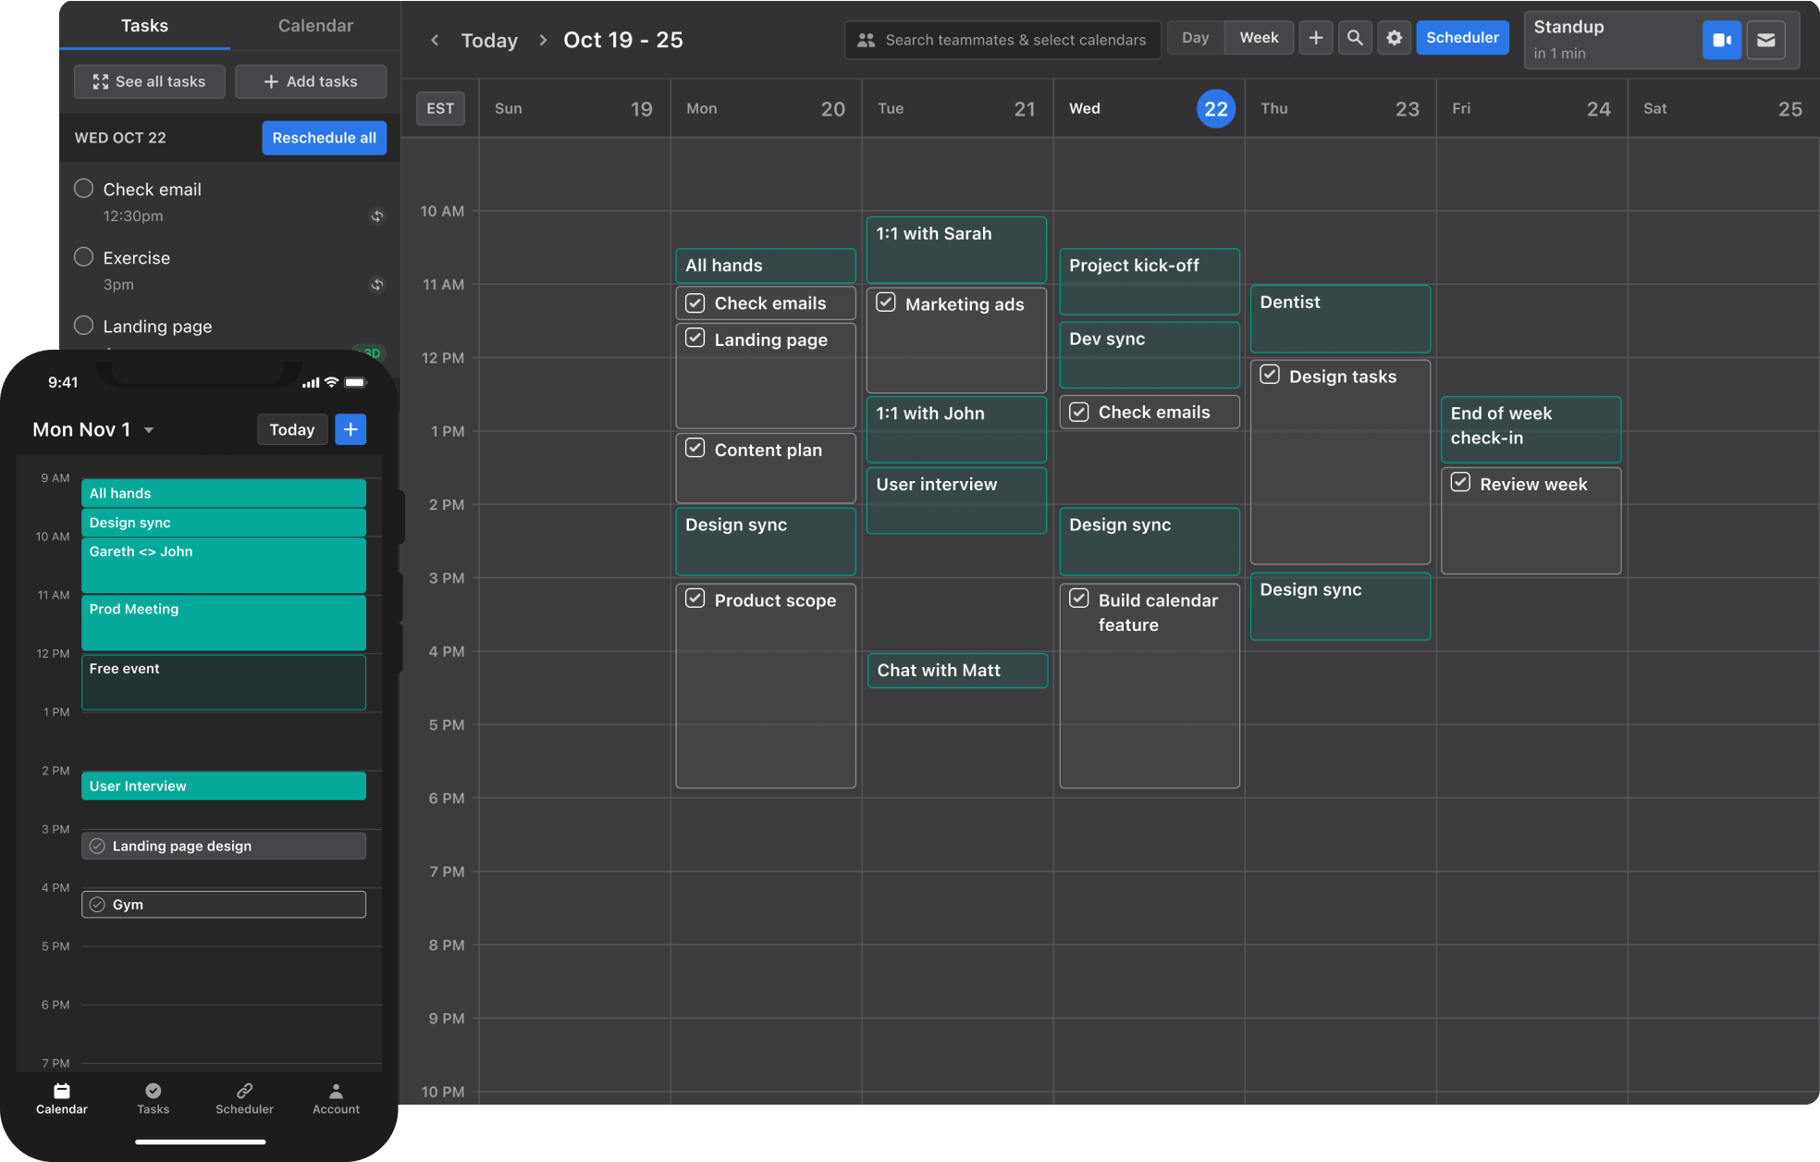Open the EST timezone selector
Image resolution: width=1820 pixels, height=1162 pixels.
pyautogui.click(x=440, y=108)
